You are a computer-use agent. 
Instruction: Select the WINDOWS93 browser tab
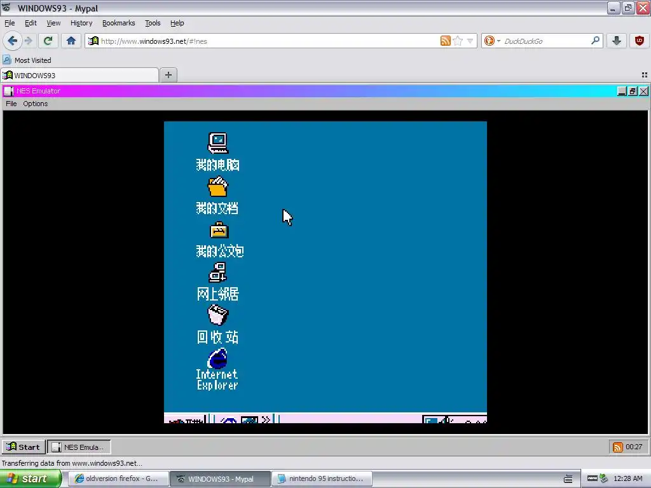click(x=79, y=75)
